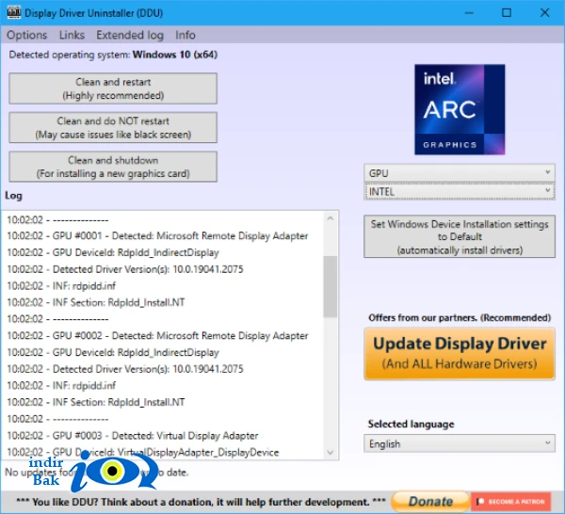This screenshot has width=565, height=514.
Task: Open the Links menu
Action: click(72, 35)
